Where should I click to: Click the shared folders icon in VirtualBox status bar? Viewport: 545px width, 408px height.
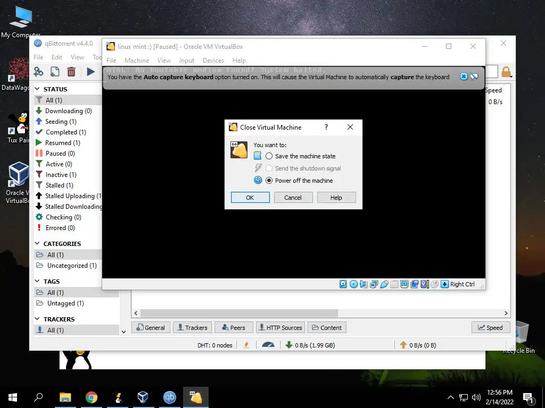pos(394,284)
